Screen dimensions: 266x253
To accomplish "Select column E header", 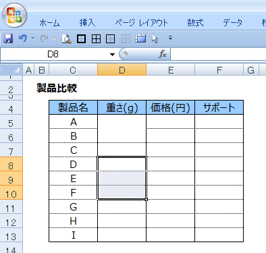I will [171, 70].
